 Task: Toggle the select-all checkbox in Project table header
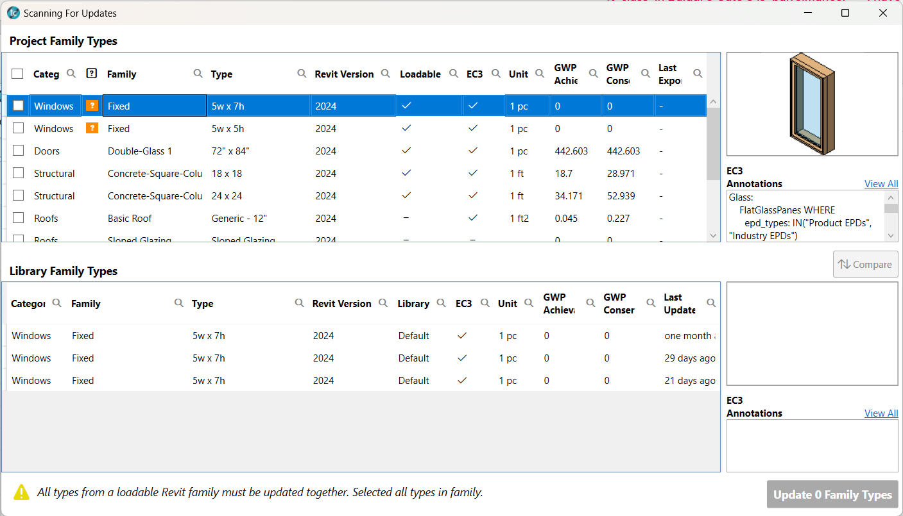click(18, 74)
